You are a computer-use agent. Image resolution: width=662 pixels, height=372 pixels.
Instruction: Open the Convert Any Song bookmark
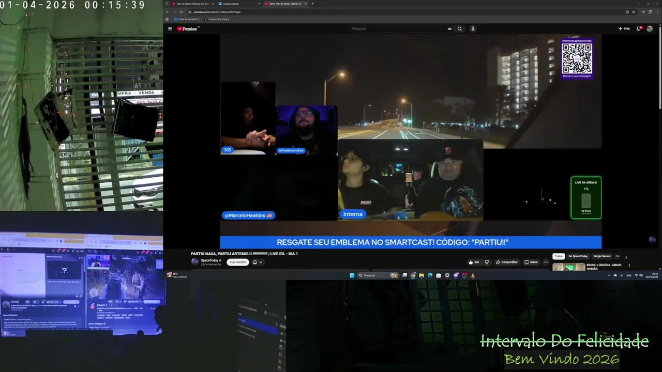click(217, 19)
